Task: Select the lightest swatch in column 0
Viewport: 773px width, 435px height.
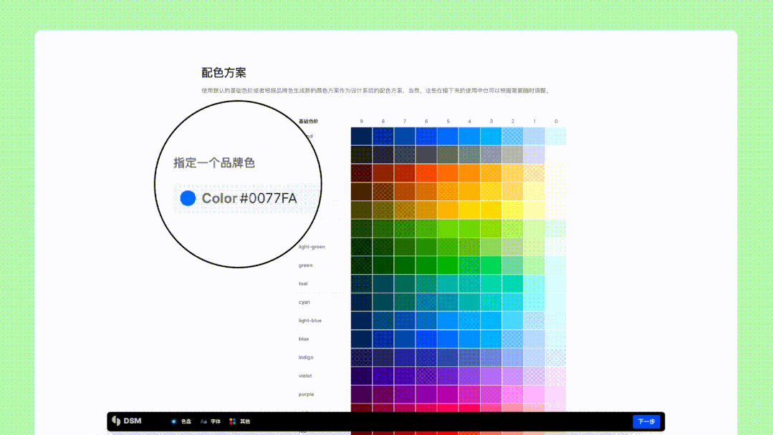Action: [x=555, y=136]
